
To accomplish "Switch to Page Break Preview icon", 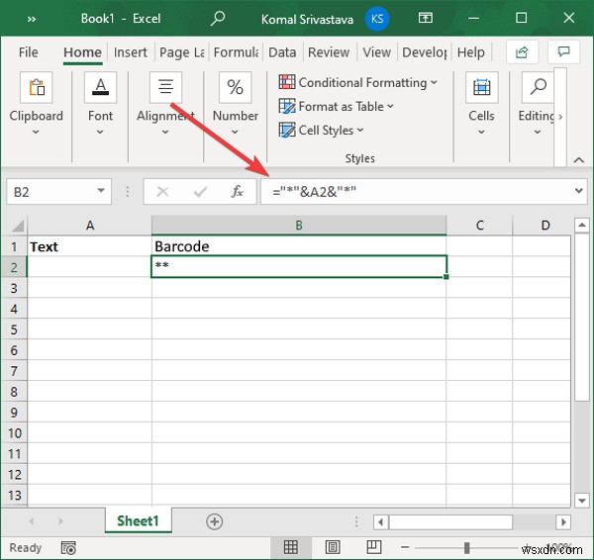I will coord(374,547).
